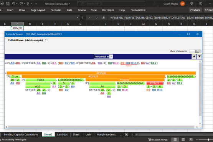Click the Comments button
The height and width of the screenshot is (142, 213).
[x=209, y=10]
